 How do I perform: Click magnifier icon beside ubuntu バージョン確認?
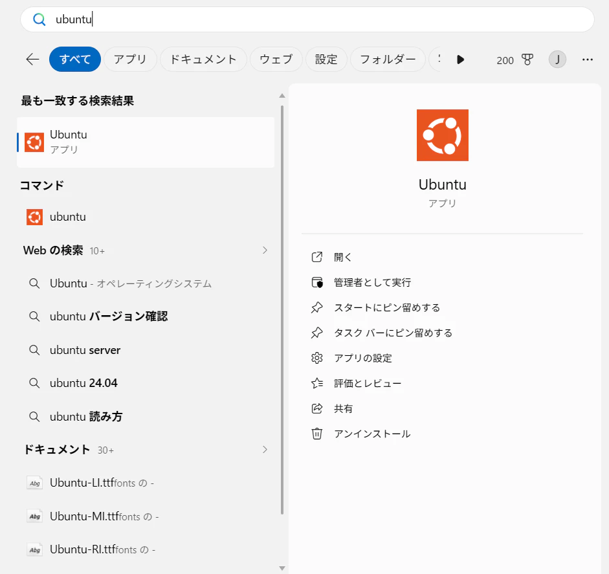coord(34,316)
